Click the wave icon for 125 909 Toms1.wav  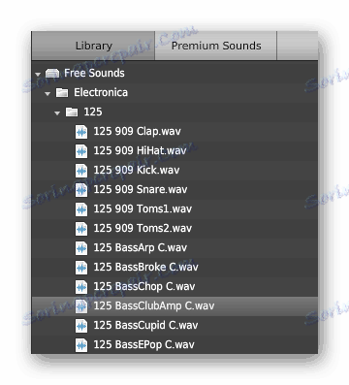pos(81,209)
